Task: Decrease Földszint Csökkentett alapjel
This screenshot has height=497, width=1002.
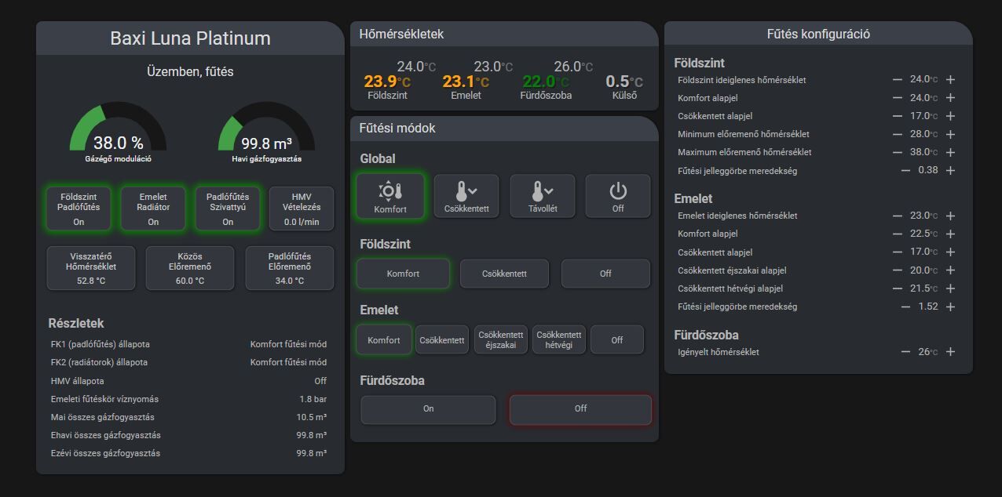Action: tap(898, 116)
